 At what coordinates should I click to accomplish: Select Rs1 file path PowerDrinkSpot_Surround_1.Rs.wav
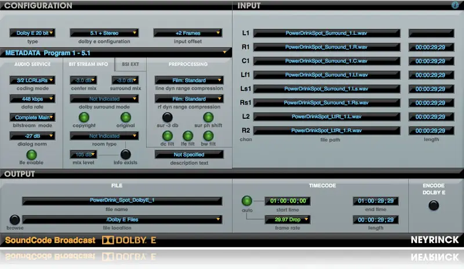327,103
